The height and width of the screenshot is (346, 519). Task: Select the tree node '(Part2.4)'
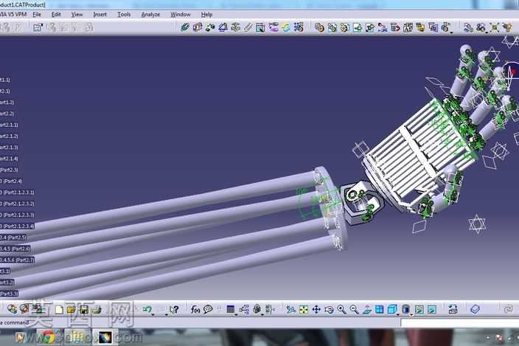tap(11, 181)
